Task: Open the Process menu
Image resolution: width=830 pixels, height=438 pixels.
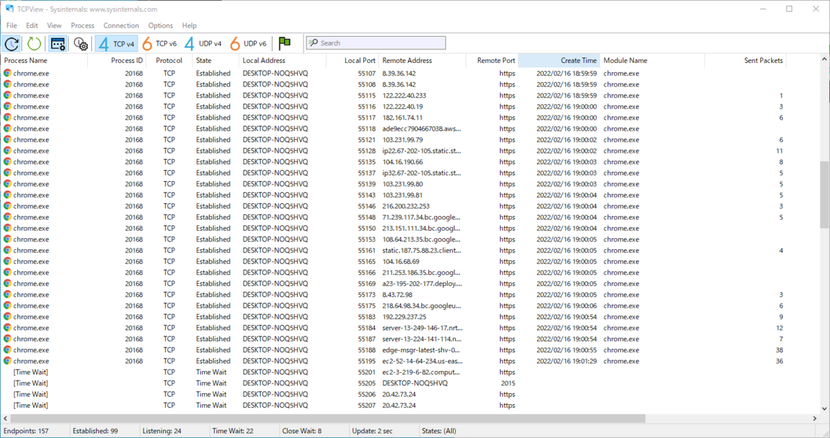Action: [82, 26]
